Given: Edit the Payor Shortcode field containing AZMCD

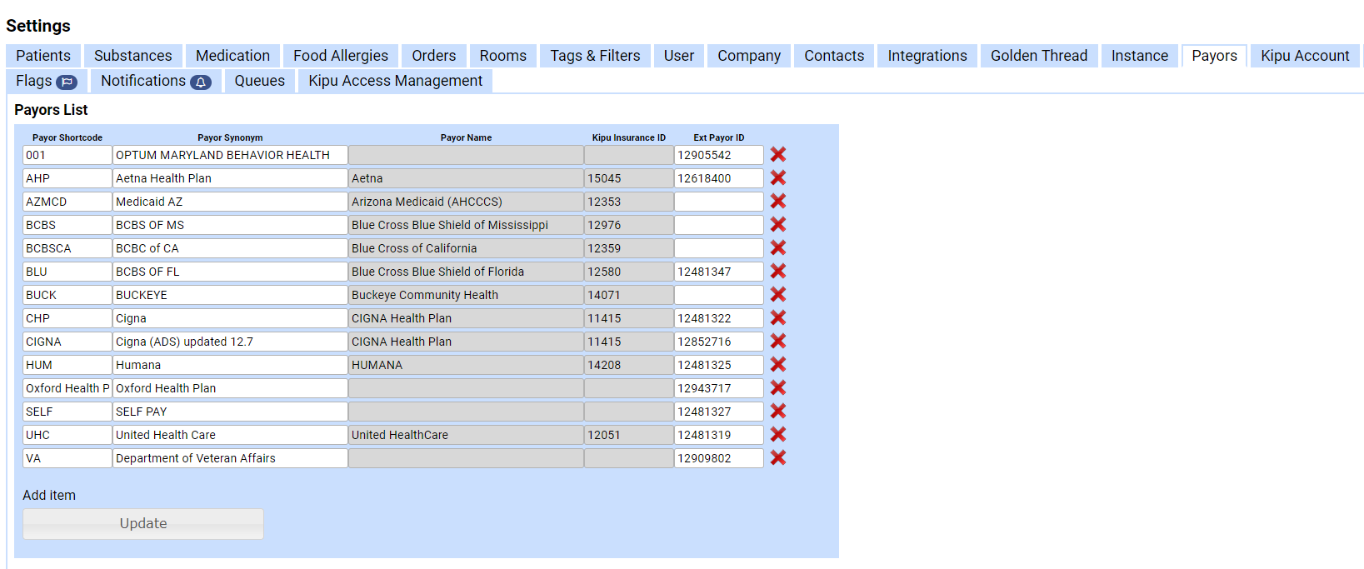Looking at the screenshot, I should pos(67,202).
